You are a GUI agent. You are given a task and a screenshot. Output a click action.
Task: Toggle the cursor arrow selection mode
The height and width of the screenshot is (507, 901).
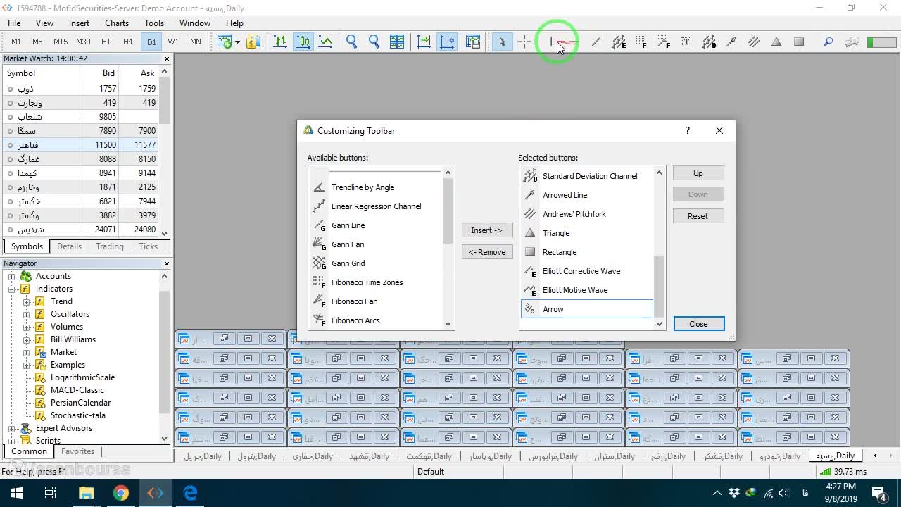[502, 42]
